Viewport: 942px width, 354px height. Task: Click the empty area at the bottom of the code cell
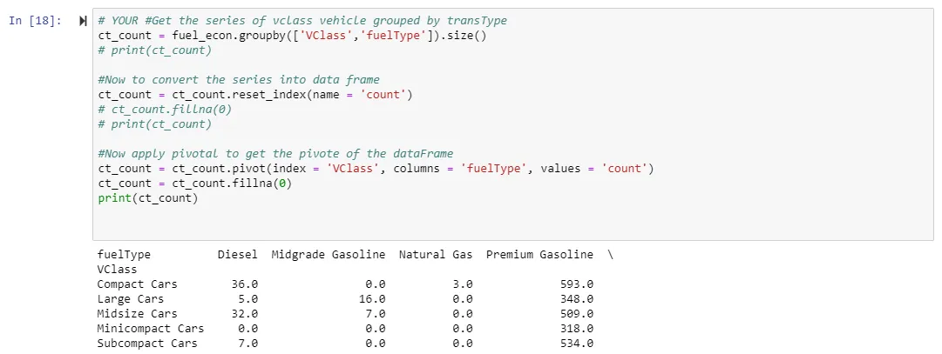pos(514,224)
